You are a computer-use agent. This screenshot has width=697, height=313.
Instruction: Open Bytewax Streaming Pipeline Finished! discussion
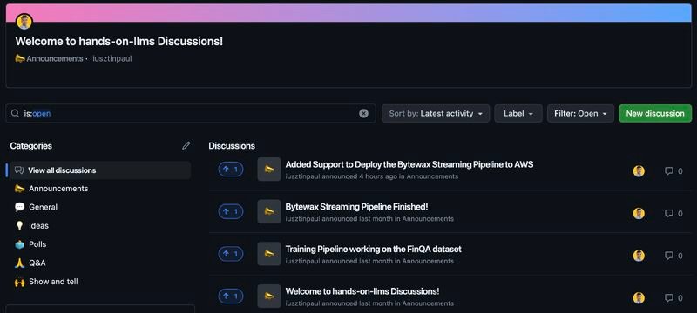pyautogui.click(x=356, y=207)
